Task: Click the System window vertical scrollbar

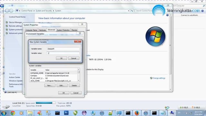Action: click(x=170, y=52)
